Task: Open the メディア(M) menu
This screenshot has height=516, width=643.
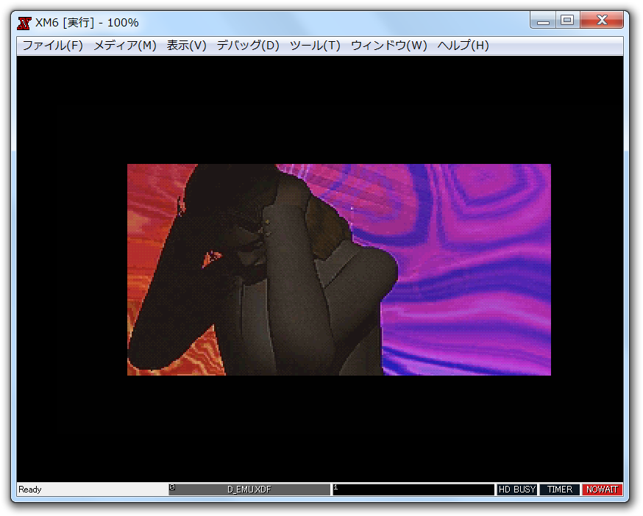Action: (x=125, y=46)
